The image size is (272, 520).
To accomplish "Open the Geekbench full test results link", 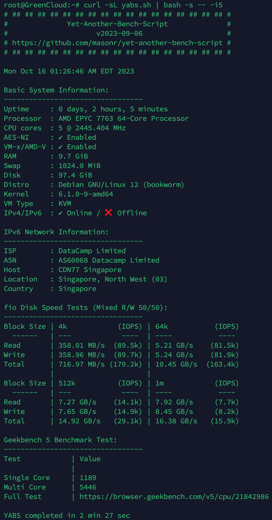I will [174, 497].
